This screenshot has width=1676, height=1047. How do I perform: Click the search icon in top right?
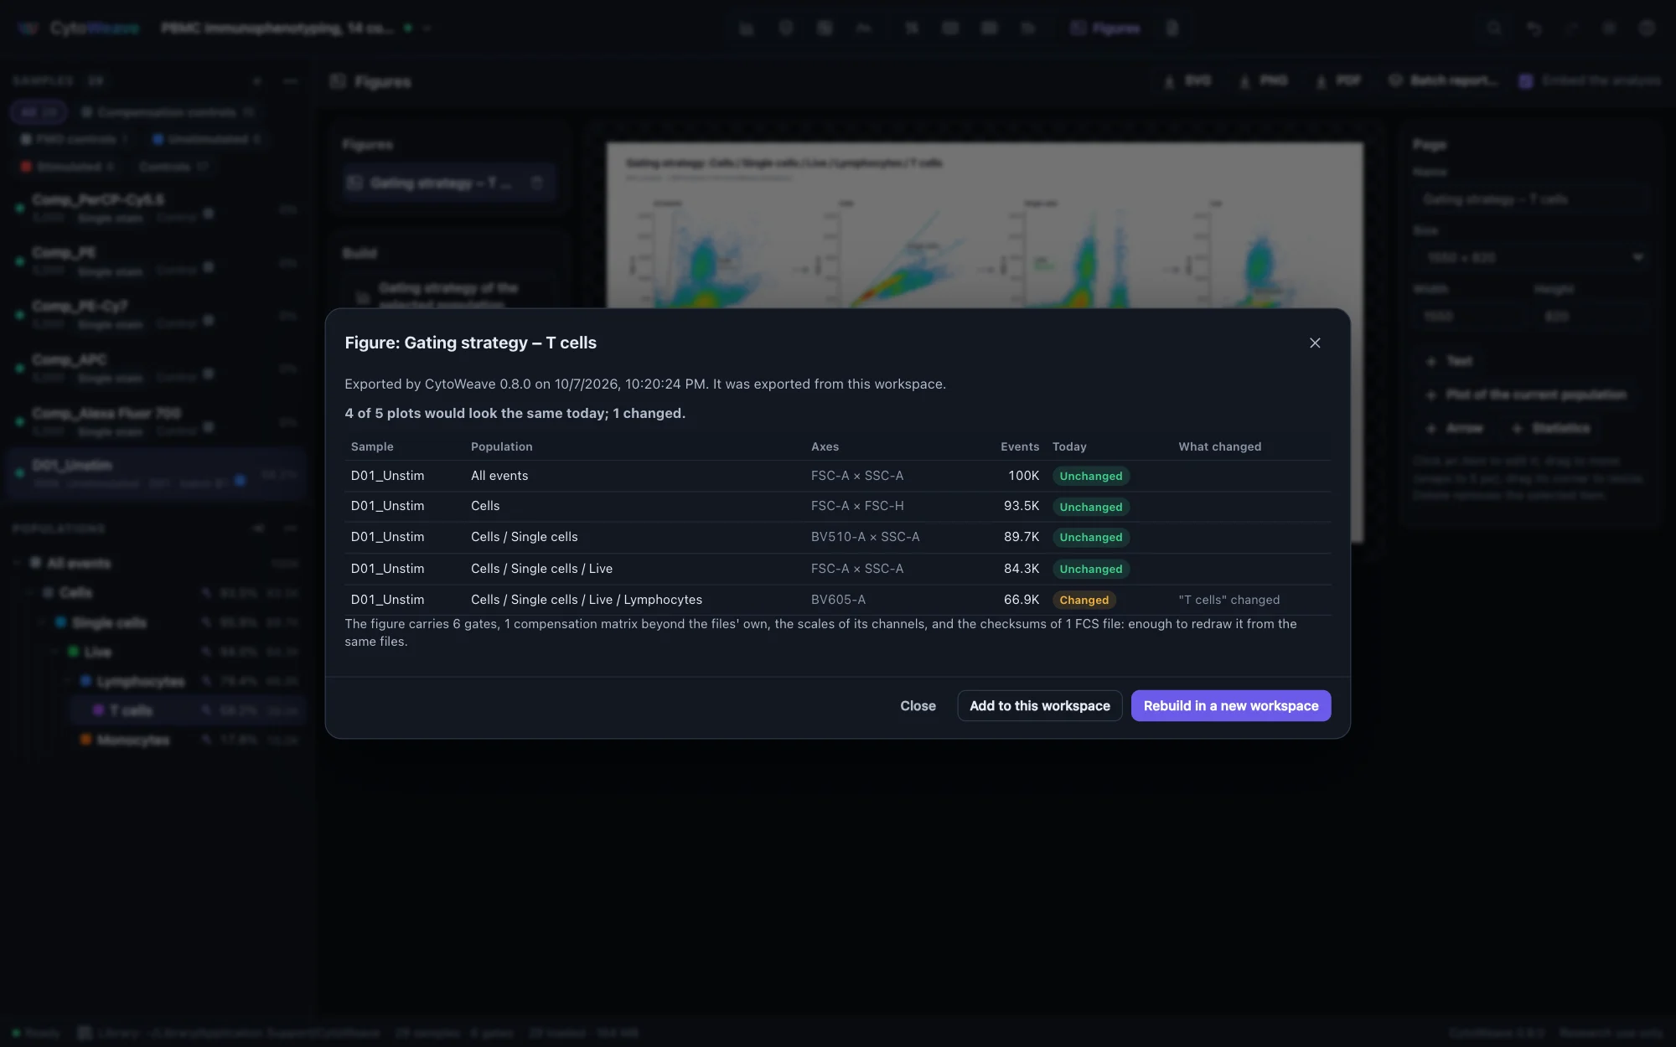(1494, 28)
